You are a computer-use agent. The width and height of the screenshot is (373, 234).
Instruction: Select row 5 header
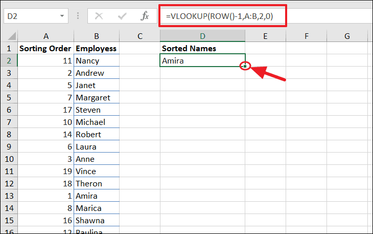pos(9,97)
